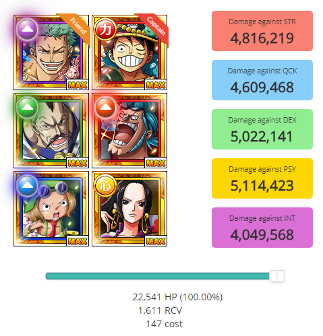Image resolution: width=323 pixels, height=336 pixels.
Task: Click the Damage against STR box
Action: tap(262, 31)
